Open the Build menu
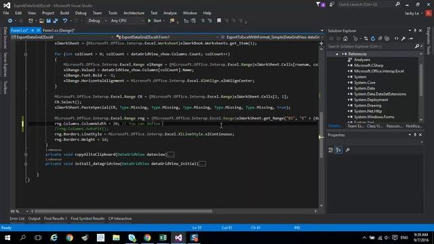Screen dimensions: 434x244 tap(64, 13)
